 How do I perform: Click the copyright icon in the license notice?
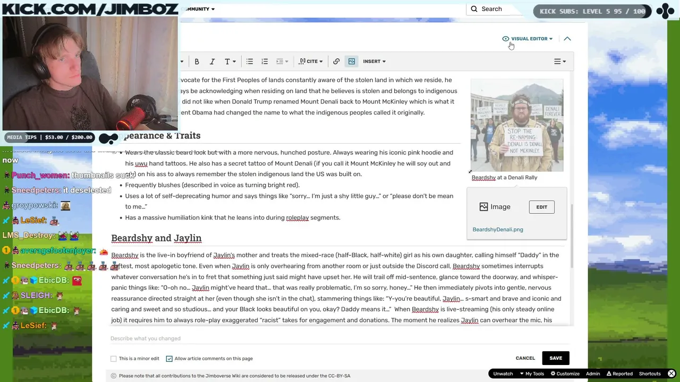tap(114, 376)
